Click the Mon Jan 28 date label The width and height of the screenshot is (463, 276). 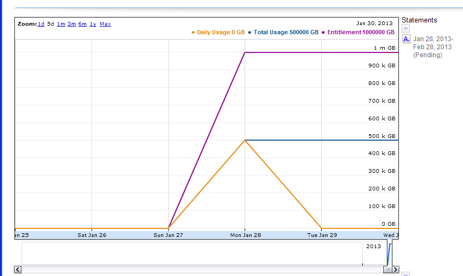click(x=244, y=235)
